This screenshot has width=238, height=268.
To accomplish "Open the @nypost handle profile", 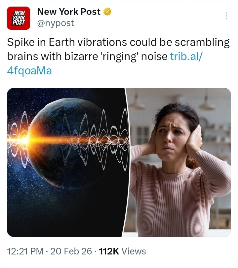I will point(56,23).
